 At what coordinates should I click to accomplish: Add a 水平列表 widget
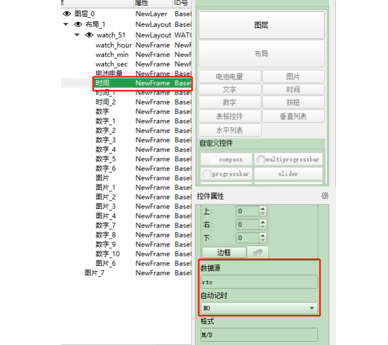point(230,130)
